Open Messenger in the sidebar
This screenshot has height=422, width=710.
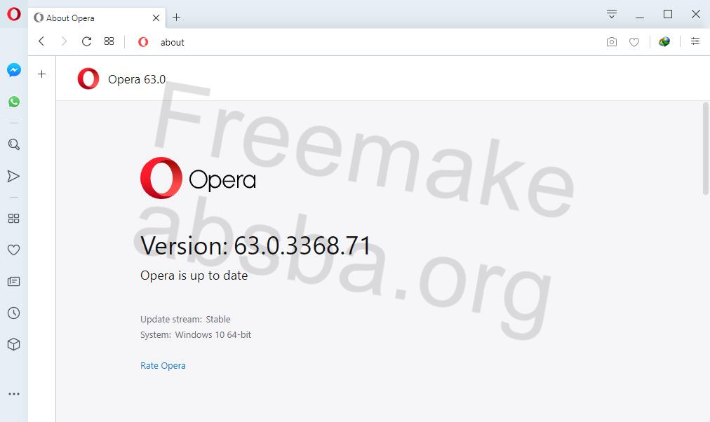tap(13, 70)
